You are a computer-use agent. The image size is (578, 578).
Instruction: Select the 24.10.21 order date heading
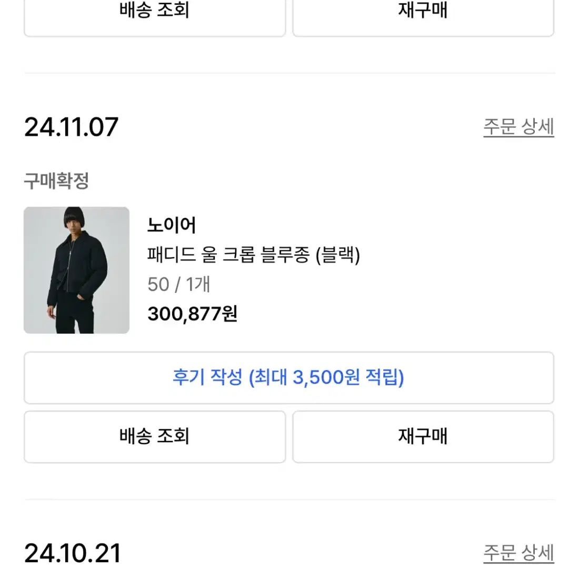[x=72, y=553]
